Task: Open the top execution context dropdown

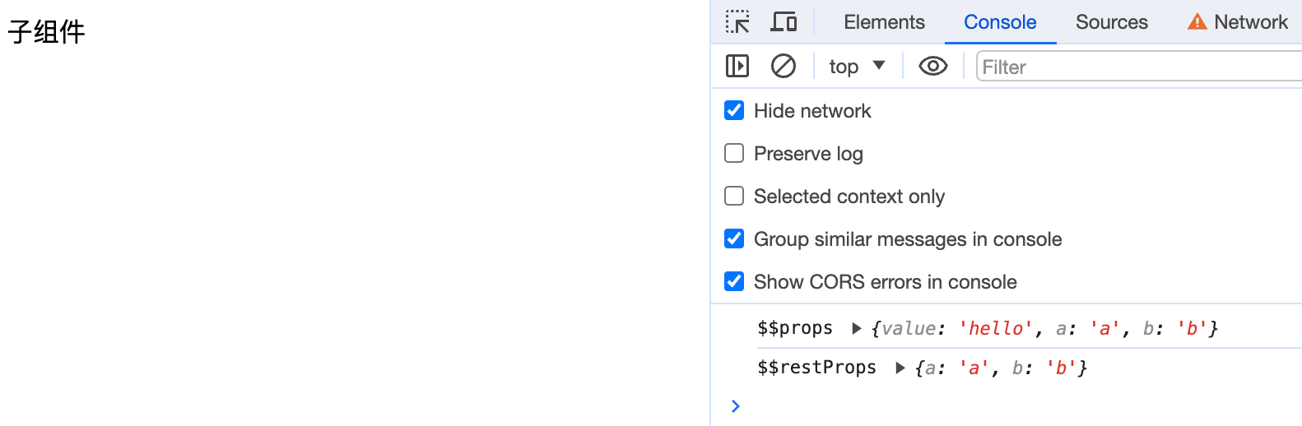Action: tap(857, 66)
